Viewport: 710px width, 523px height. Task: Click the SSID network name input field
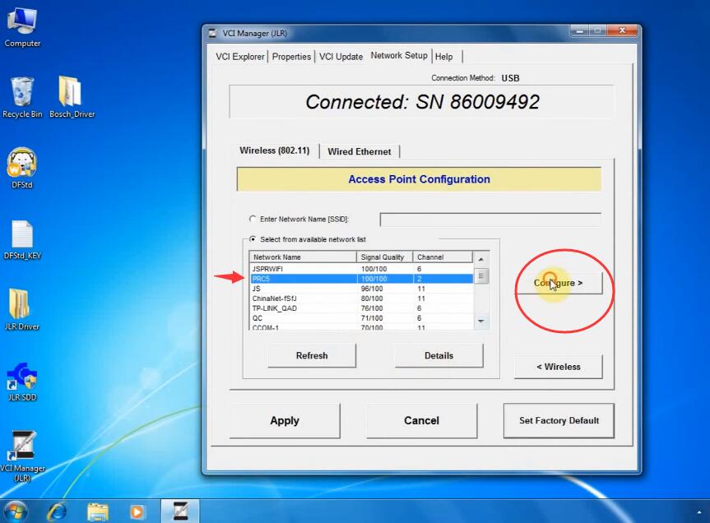(x=490, y=220)
